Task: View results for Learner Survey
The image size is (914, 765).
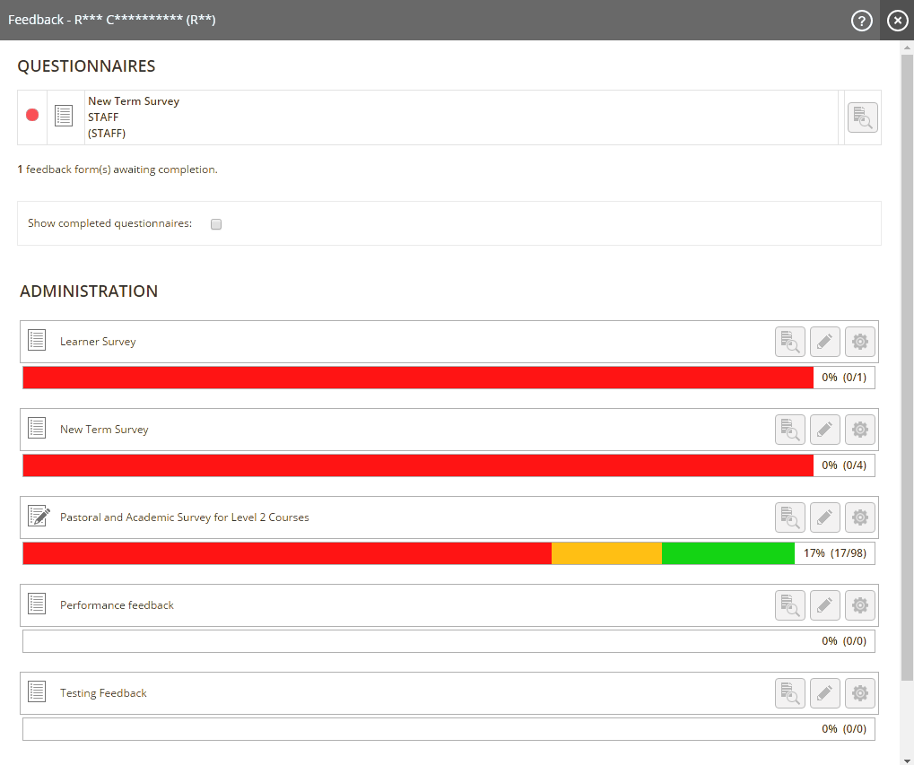Action: [x=790, y=342]
